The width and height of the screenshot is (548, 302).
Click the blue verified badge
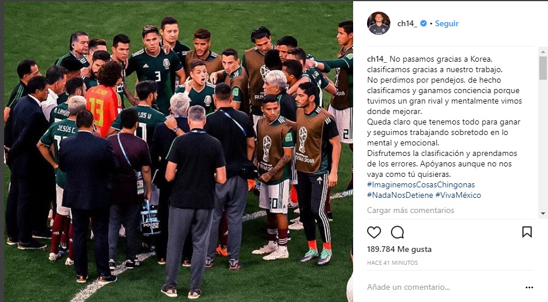click(424, 23)
